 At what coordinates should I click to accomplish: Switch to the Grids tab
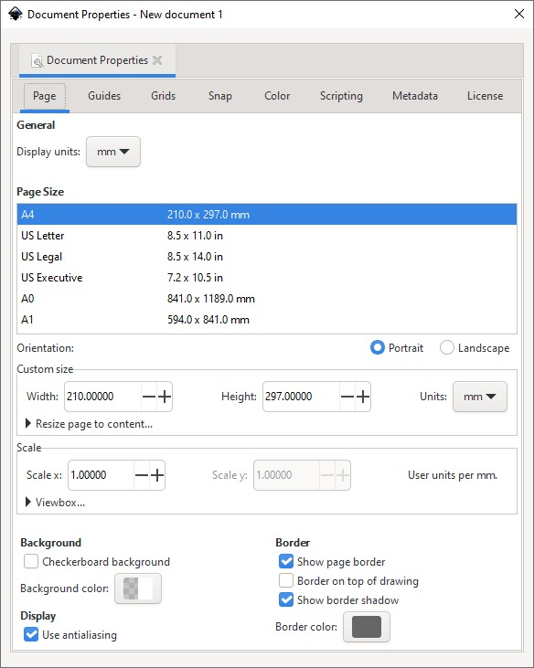[x=164, y=96]
